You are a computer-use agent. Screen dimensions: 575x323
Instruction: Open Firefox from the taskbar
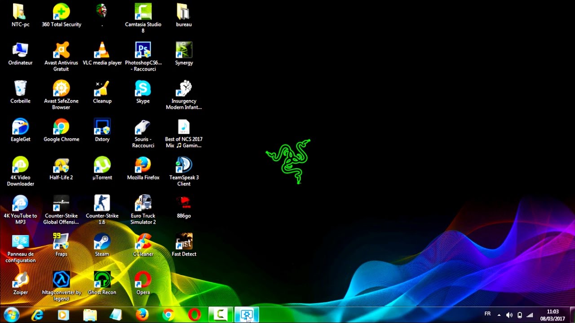(142, 315)
